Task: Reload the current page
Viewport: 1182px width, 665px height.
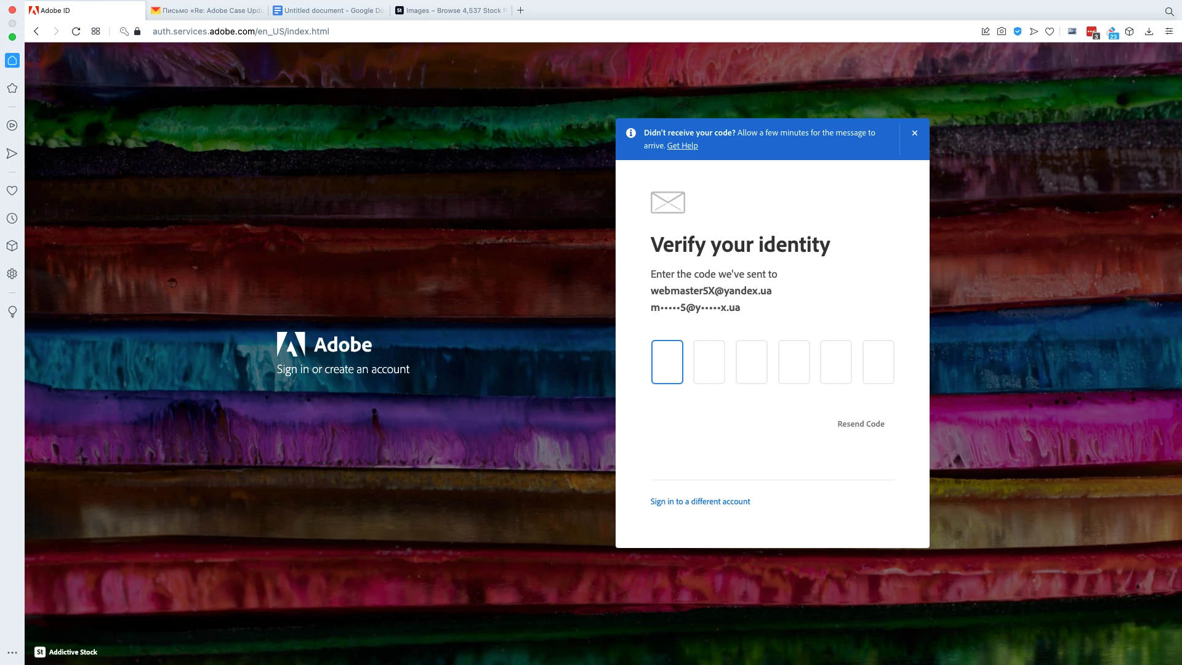Action: tap(76, 31)
